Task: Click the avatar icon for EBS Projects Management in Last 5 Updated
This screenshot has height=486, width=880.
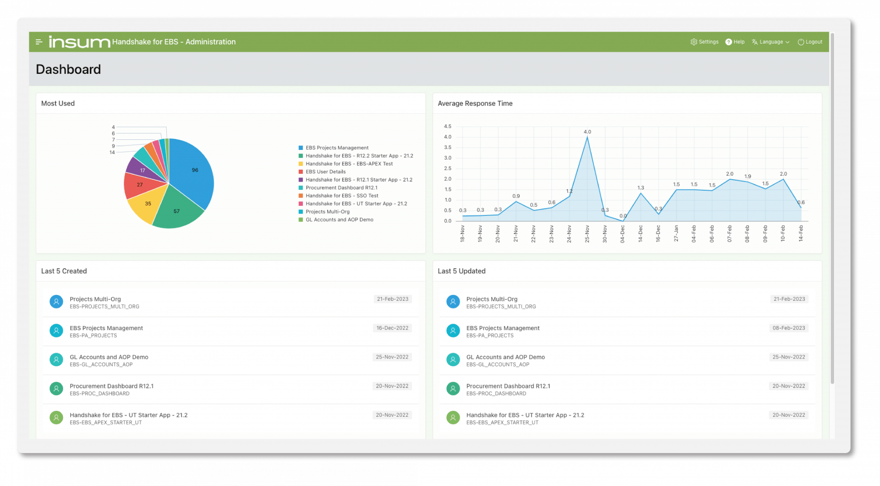Action: tap(453, 331)
